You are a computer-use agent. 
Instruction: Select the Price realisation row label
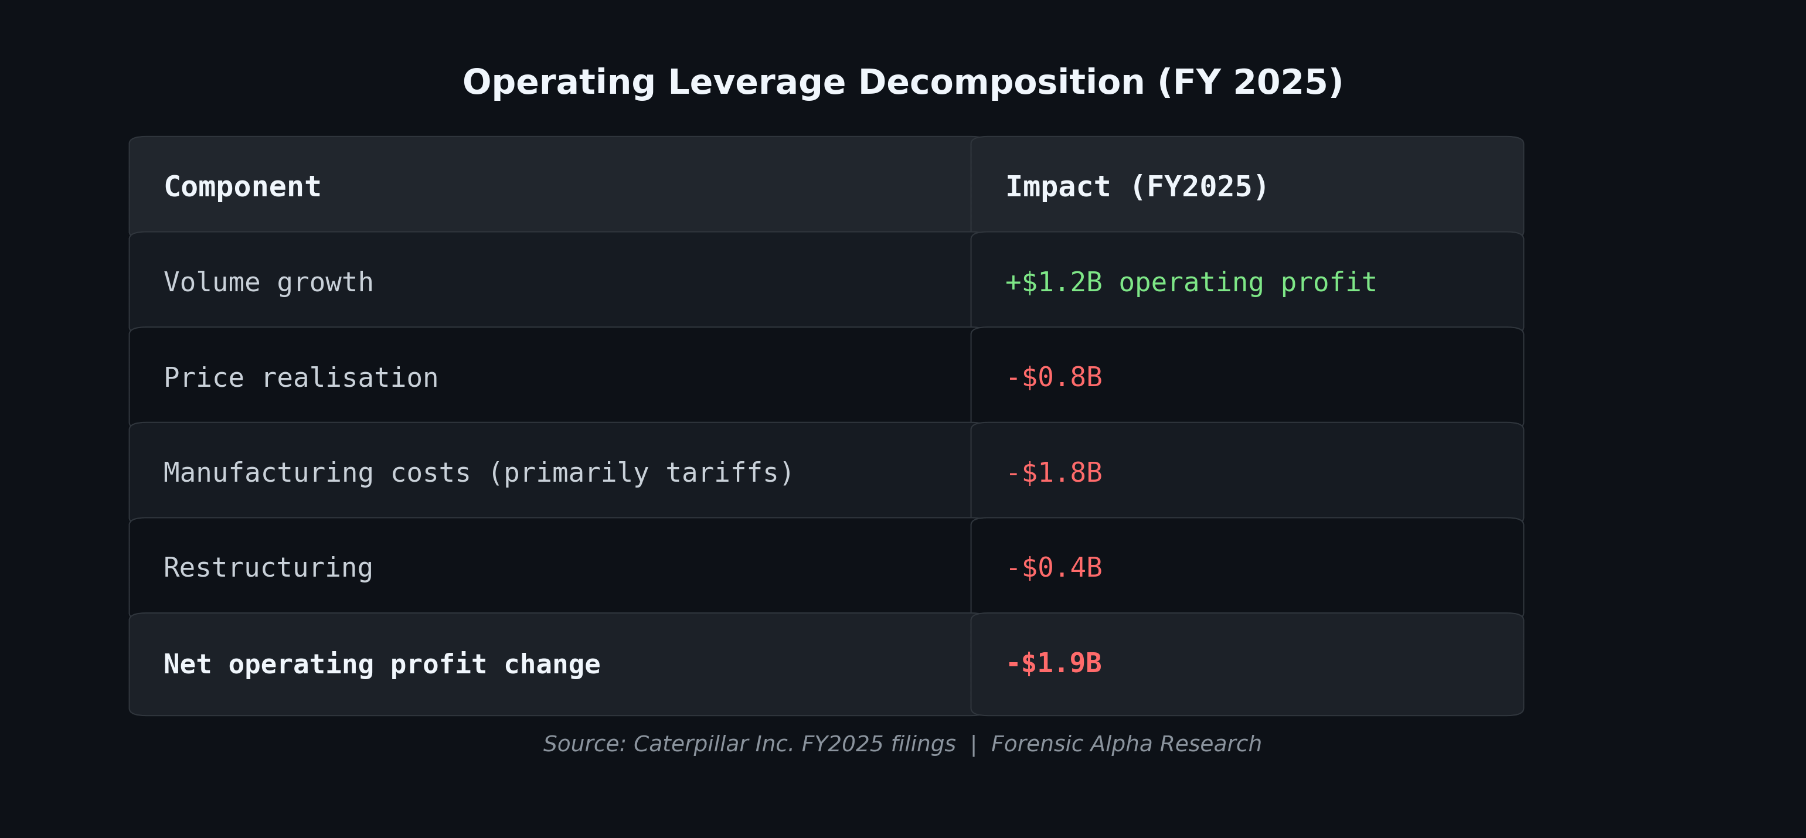(x=301, y=377)
